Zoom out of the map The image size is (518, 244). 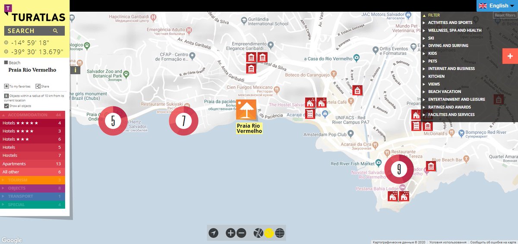(241, 233)
